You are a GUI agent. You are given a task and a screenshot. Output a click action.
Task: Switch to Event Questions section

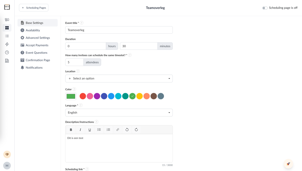[x=36, y=53]
